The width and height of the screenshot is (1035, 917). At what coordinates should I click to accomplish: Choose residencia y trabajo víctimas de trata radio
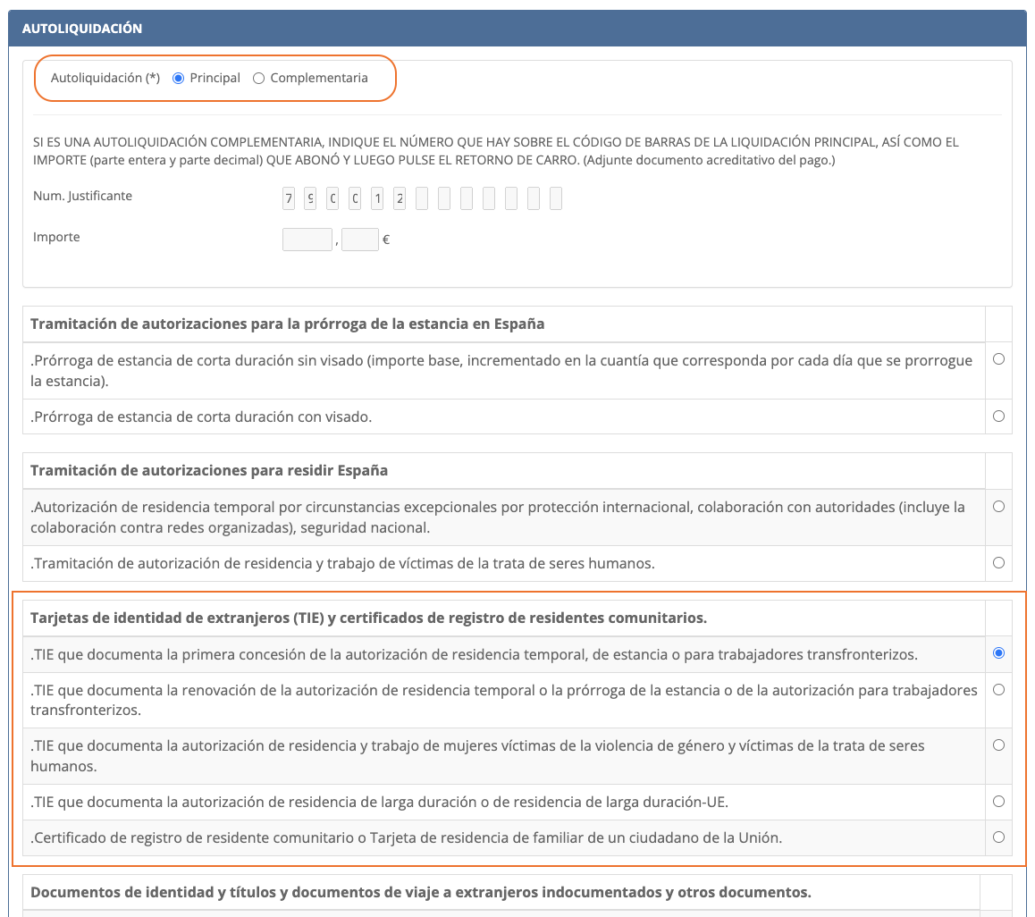click(x=998, y=563)
